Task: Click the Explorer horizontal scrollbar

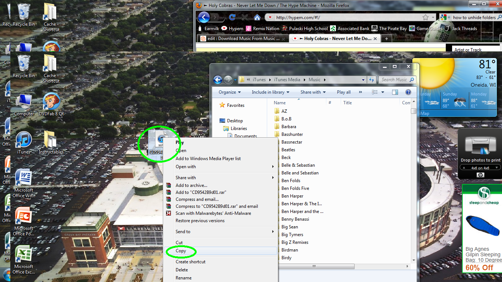Action: tap(314, 266)
